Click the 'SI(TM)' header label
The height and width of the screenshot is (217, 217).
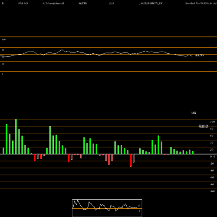[82, 3]
